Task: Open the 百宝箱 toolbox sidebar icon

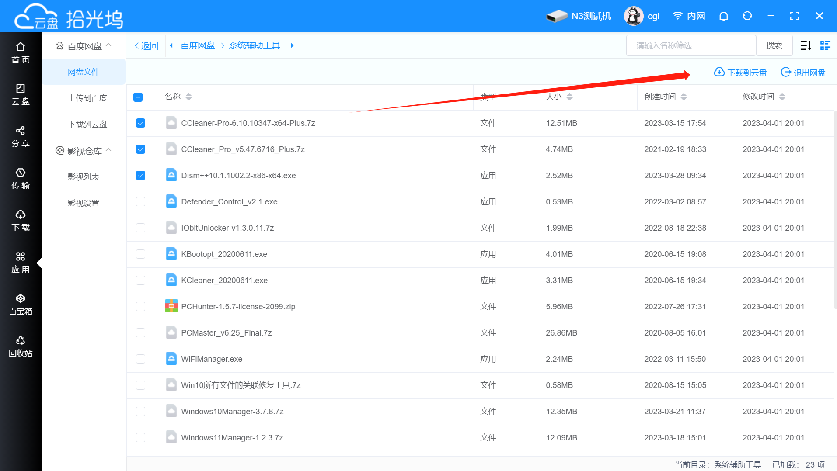Action: (x=21, y=305)
